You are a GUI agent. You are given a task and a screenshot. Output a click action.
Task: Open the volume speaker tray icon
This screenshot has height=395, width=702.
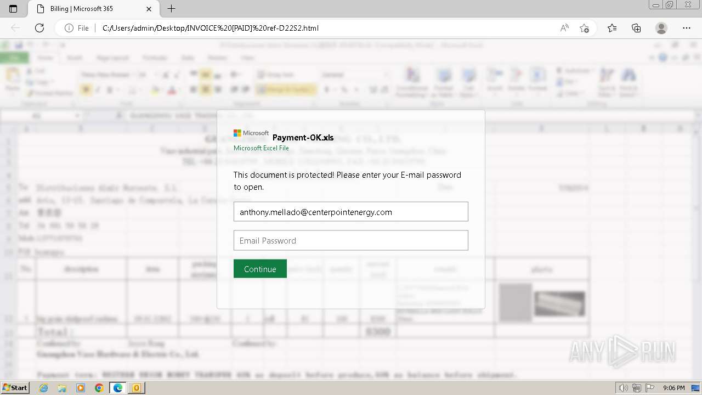(x=624, y=388)
